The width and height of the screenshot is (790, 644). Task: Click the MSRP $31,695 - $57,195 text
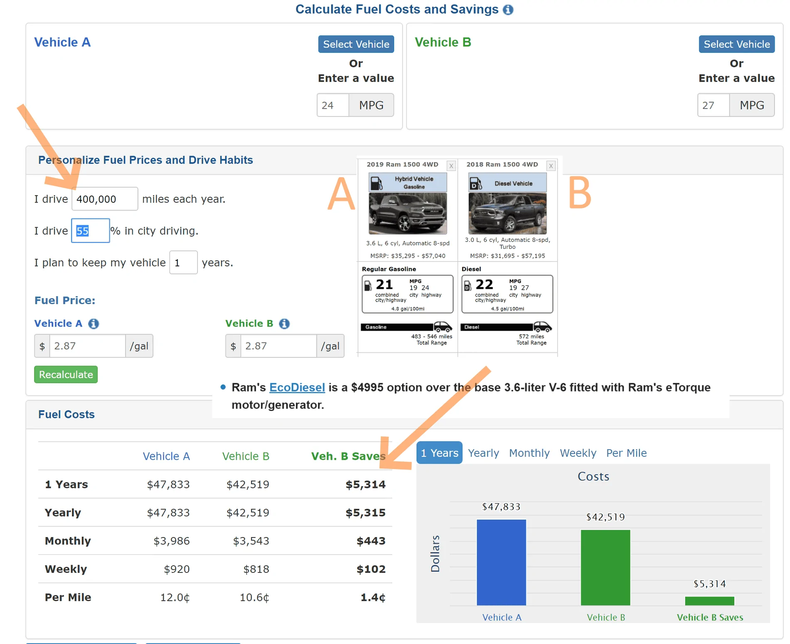pos(507,256)
